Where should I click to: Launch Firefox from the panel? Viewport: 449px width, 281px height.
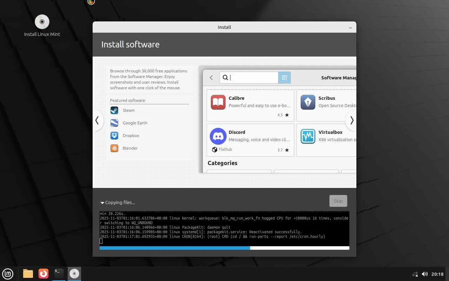[43, 274]
